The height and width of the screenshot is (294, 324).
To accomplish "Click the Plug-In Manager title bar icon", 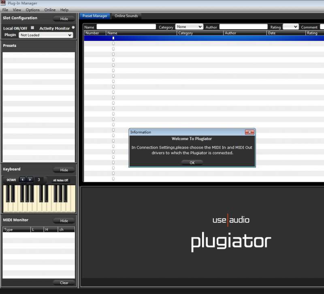I will point(4,3).
